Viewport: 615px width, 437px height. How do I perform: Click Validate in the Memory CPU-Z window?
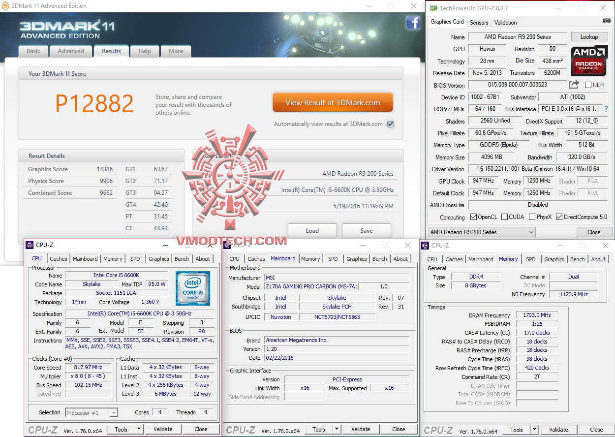pos(558,430)
